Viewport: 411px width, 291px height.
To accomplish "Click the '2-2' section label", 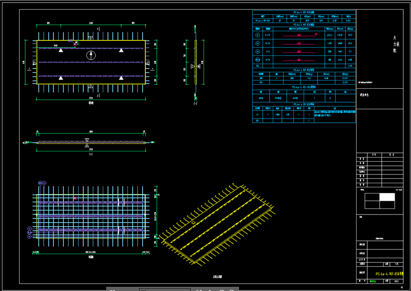I will pos(195,104).
